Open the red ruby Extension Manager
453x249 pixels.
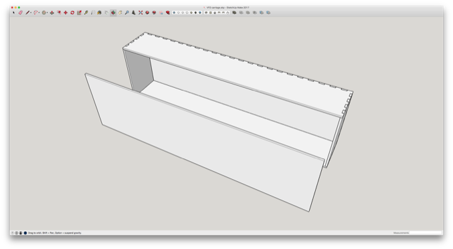coord(168,13)
